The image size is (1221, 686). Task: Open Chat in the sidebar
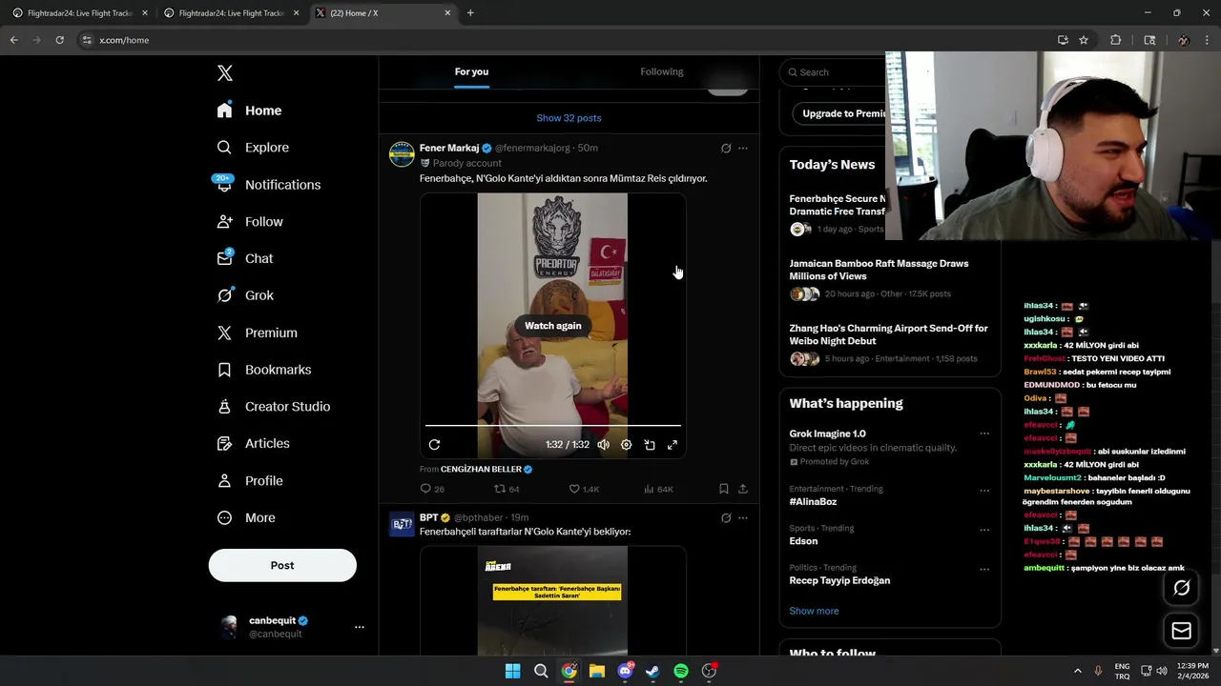pos(245,258)
